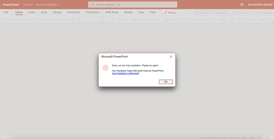
Task: Open the Help tab
Action: (153, 12)
